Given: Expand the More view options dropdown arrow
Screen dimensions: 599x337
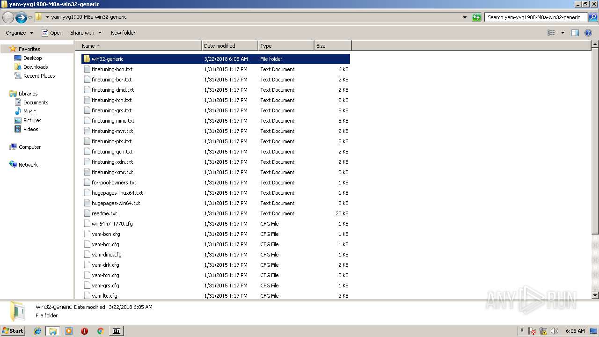Looking at the screenshot, I should coord(562,33).
